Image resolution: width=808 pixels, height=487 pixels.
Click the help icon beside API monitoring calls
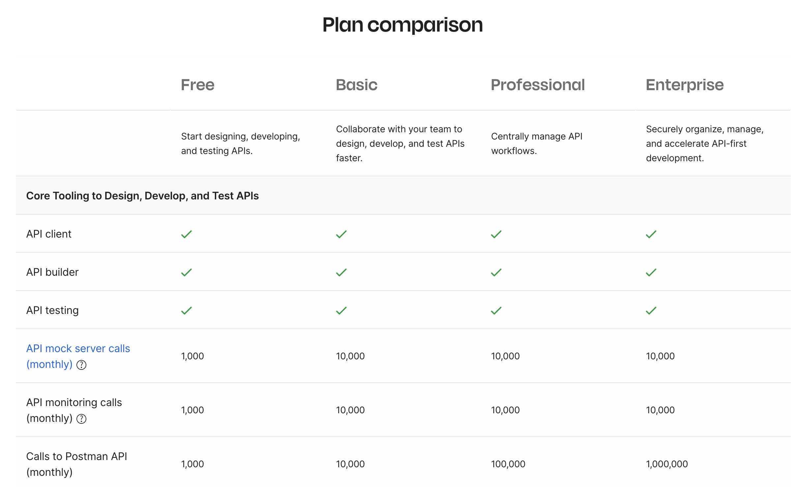click(x=81, y=419)
